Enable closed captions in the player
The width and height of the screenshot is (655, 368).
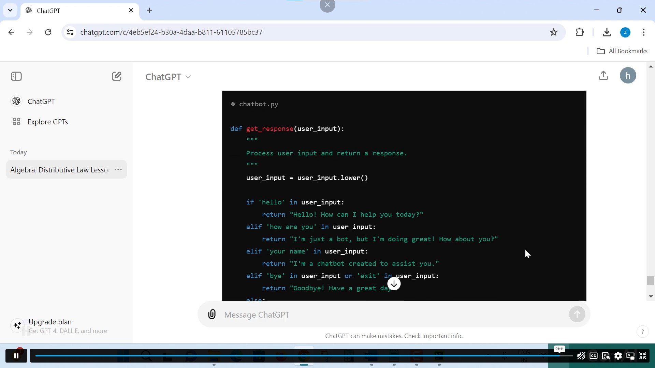coord(594,356)
